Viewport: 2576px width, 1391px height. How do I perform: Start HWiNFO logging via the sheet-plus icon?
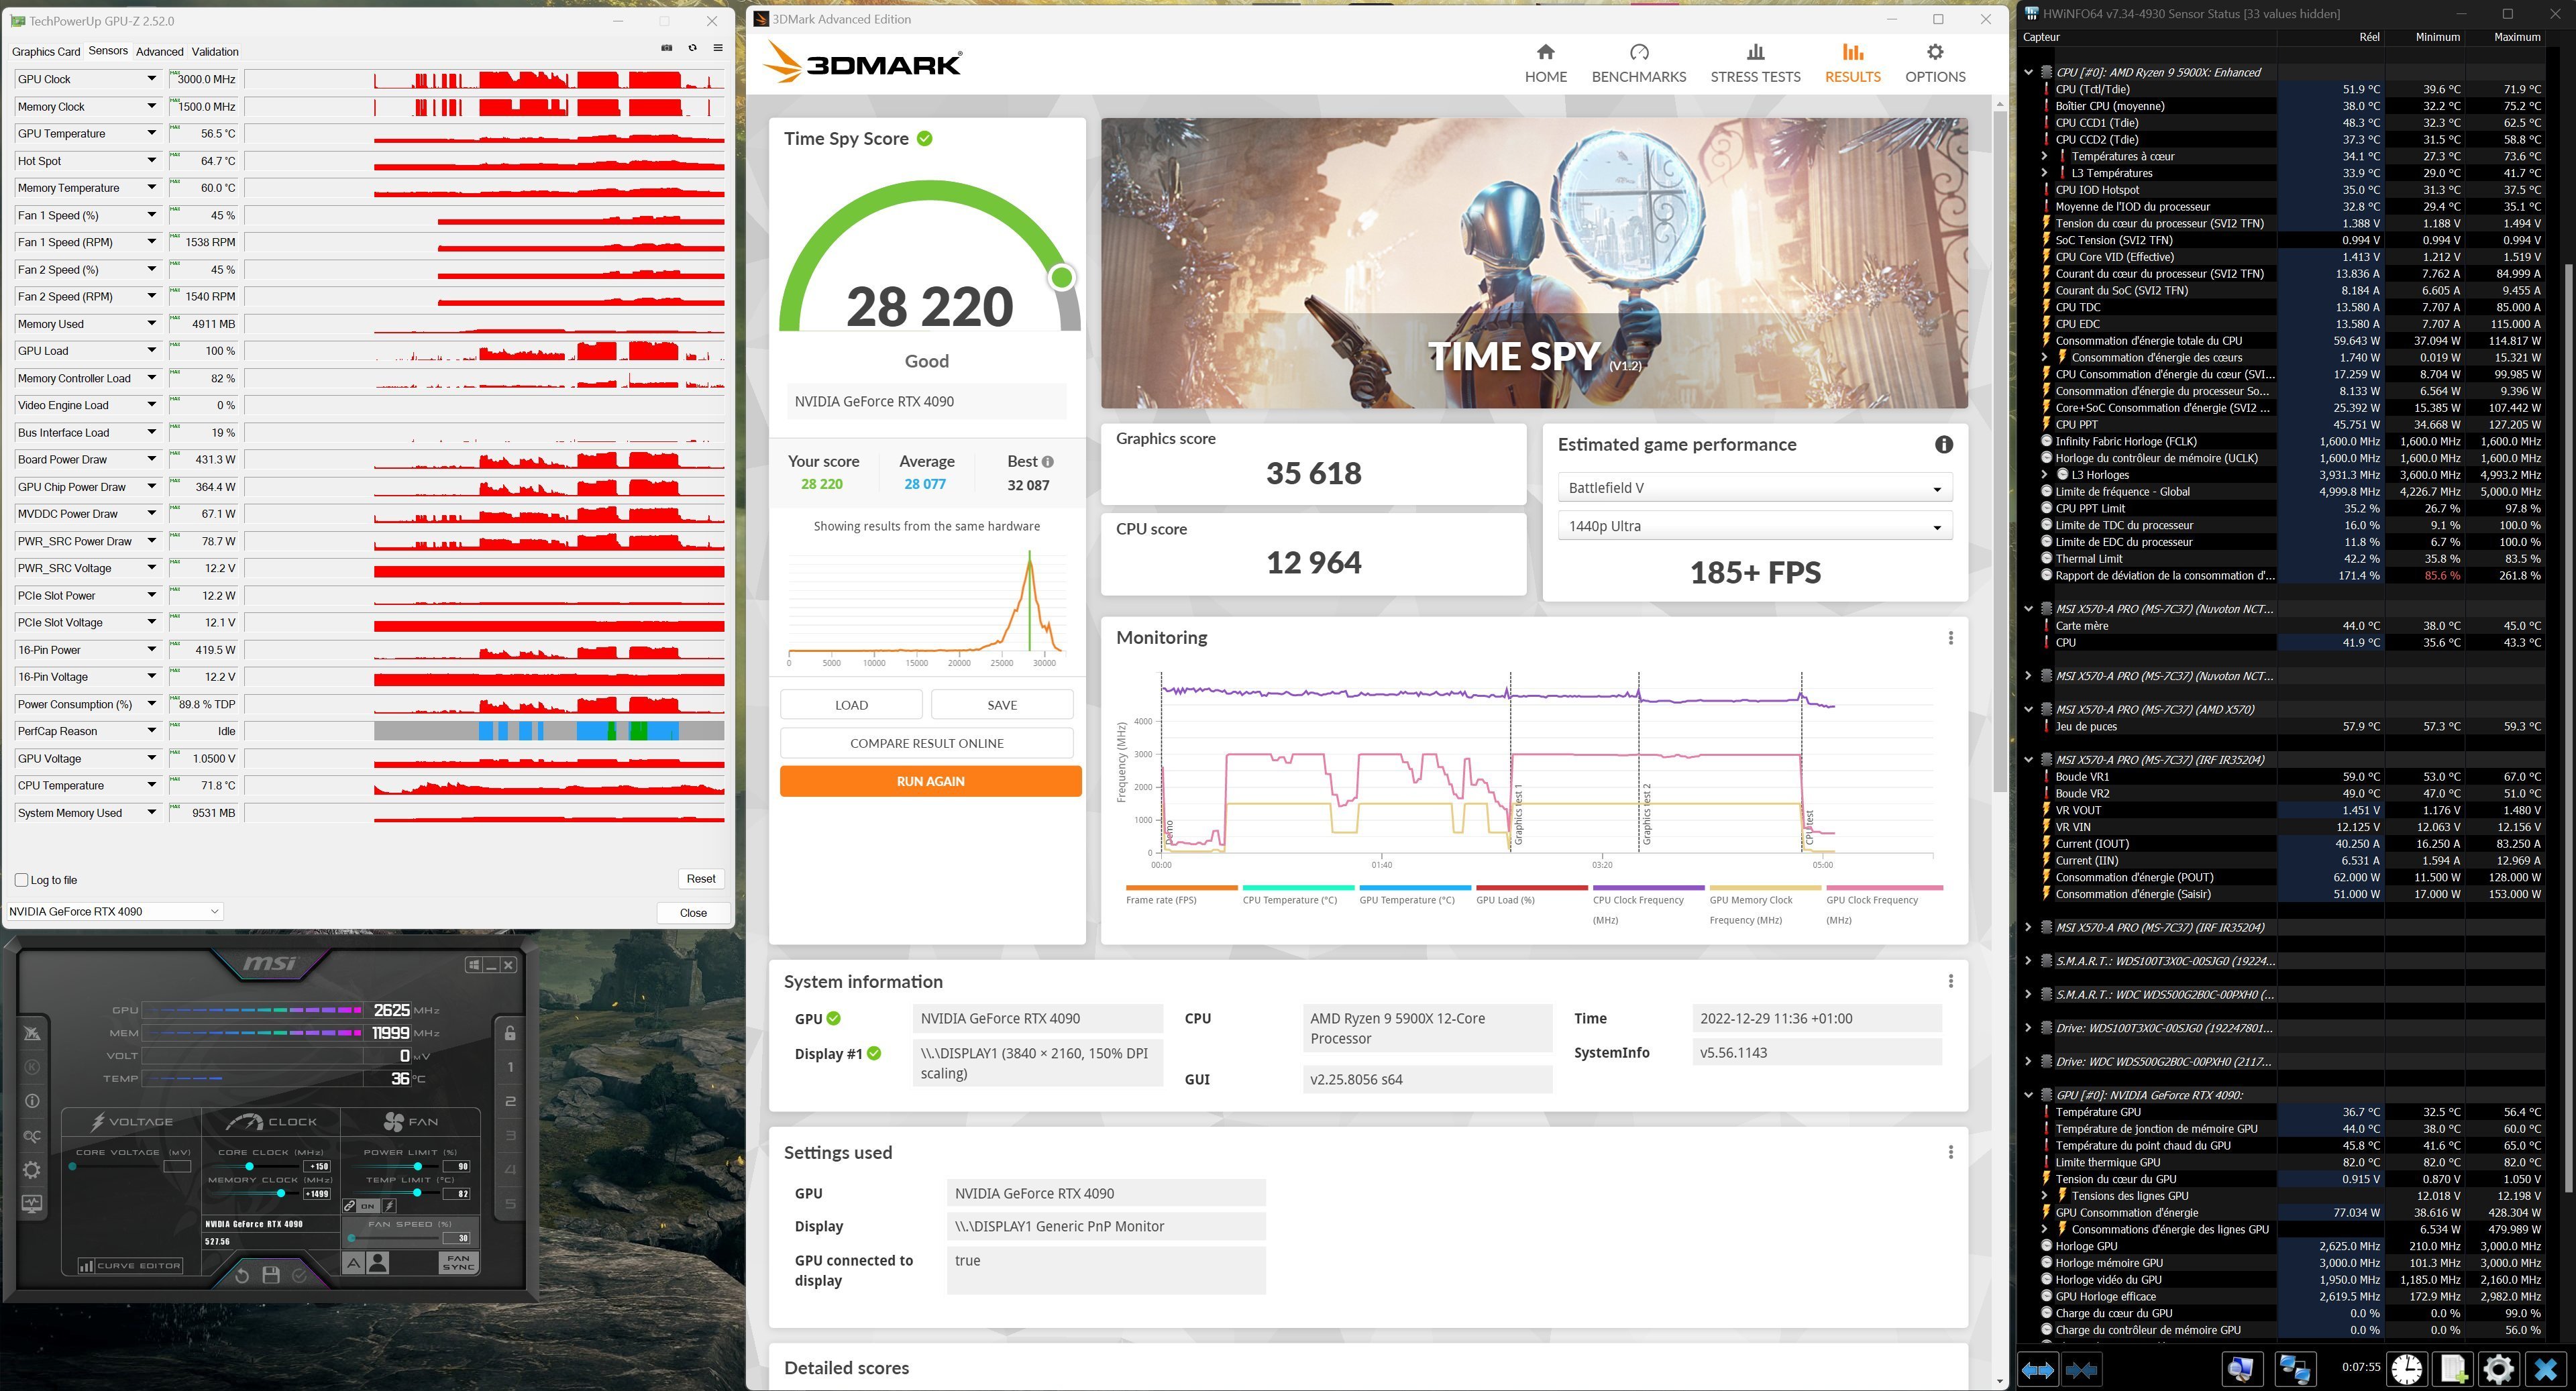(2452, 1369)
